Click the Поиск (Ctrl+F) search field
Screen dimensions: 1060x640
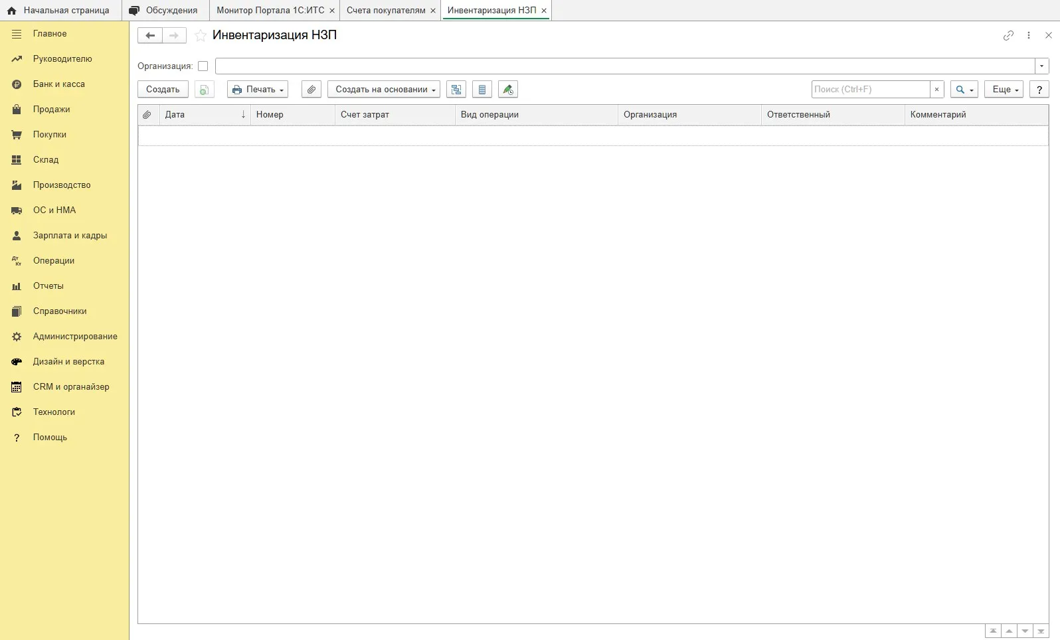[871, 90]
